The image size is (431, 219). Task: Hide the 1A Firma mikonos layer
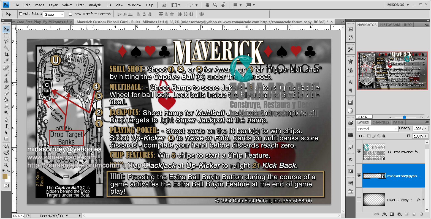tap(359, 152)
